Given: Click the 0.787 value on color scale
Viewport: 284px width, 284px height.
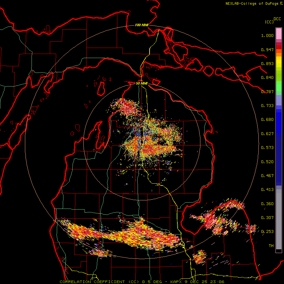Looking at the screenshot, I should [x=267, y=92].
